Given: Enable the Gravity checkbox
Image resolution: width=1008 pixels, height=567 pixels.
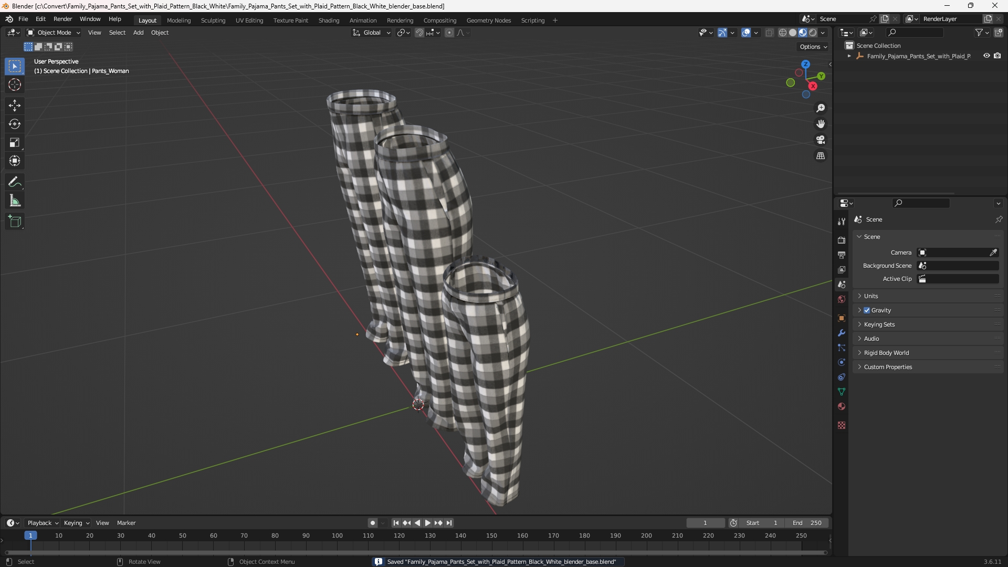Looking at the screenshot, I should [867, 310].
